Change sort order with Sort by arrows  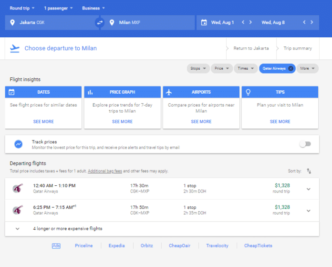(309, 171)
